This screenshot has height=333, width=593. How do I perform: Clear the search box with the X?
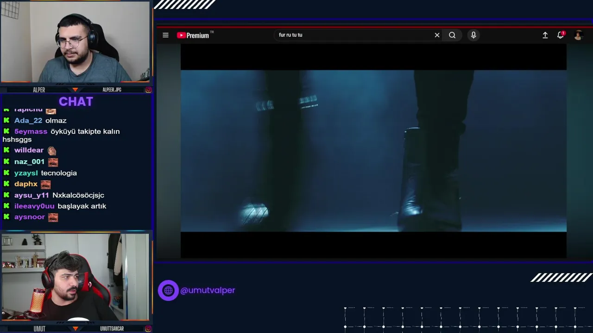437,35
